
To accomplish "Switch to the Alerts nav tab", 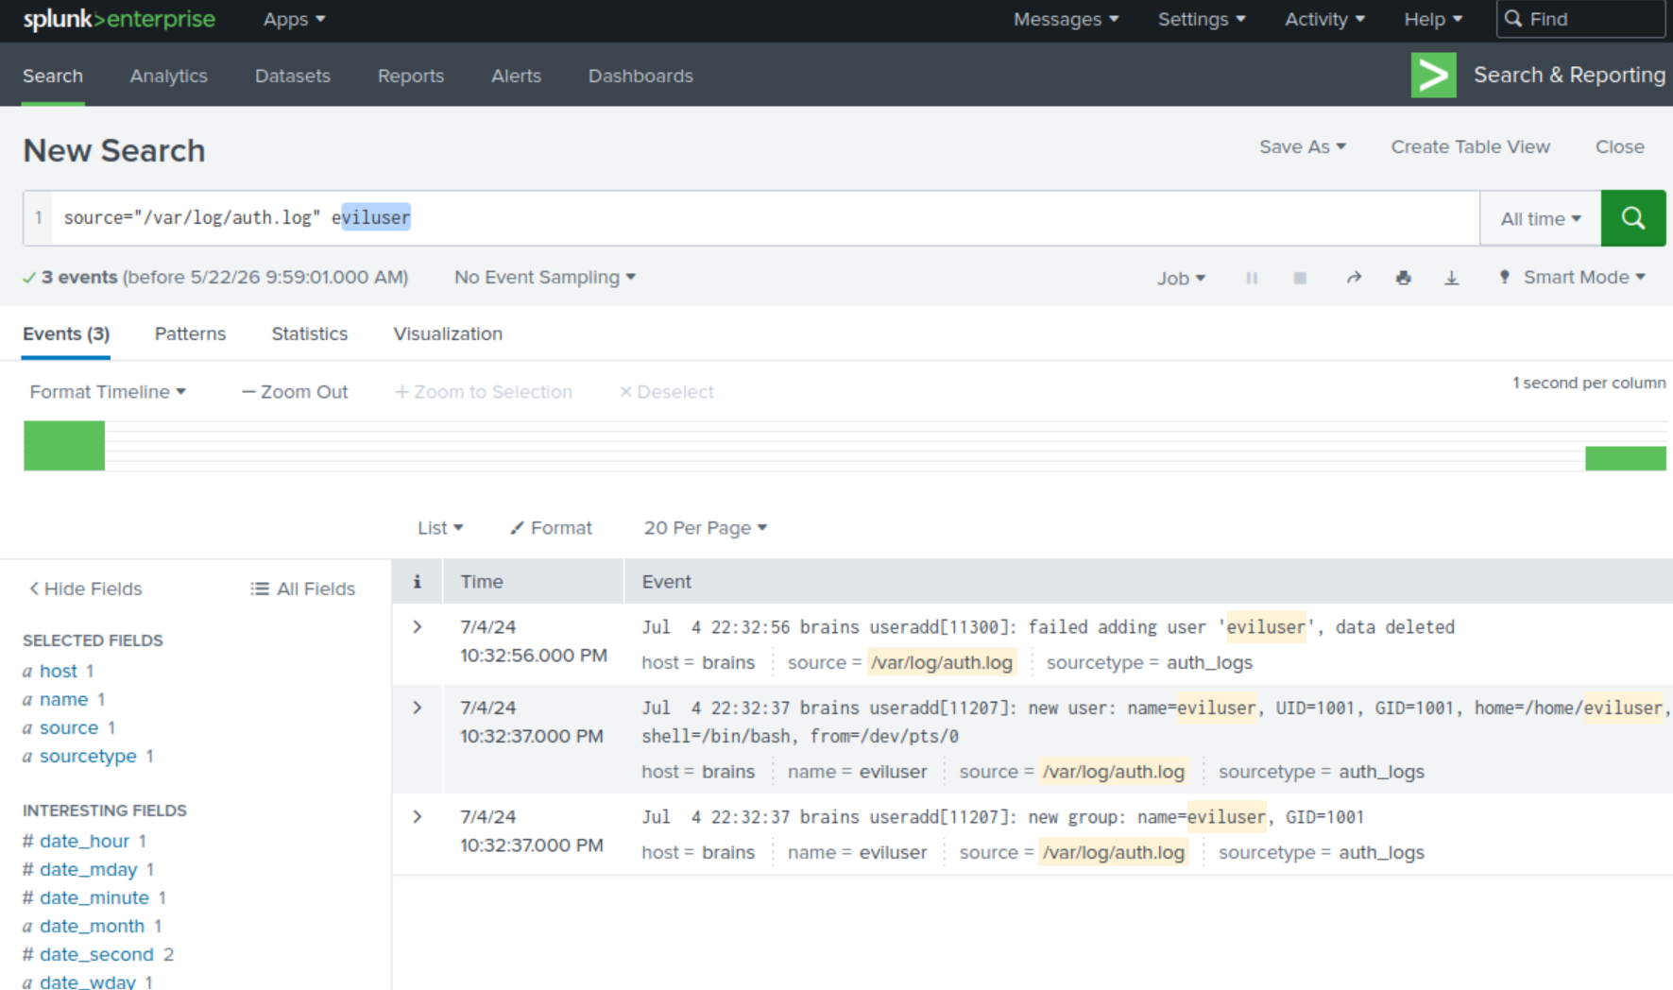I will click(x=516, y=76).
